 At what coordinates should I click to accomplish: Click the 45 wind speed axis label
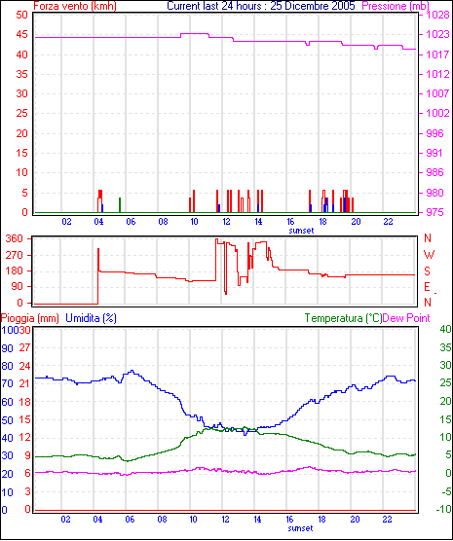(22, 34)
